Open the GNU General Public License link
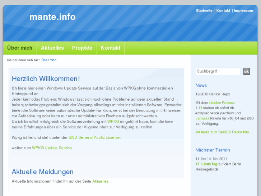261x196 pixels. [x=94, y=137]
